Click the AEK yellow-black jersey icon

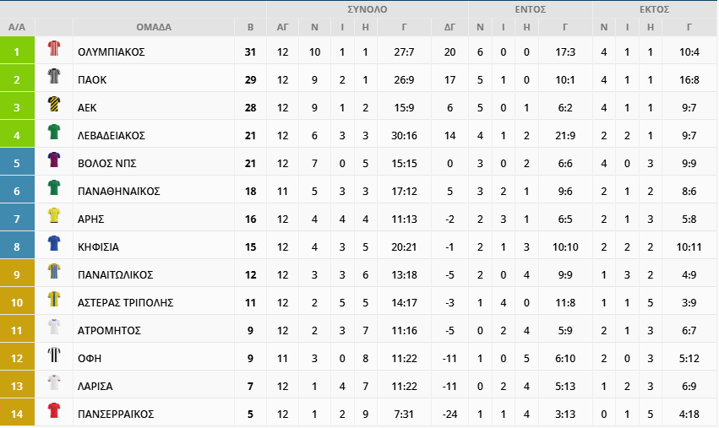[54, 106]
